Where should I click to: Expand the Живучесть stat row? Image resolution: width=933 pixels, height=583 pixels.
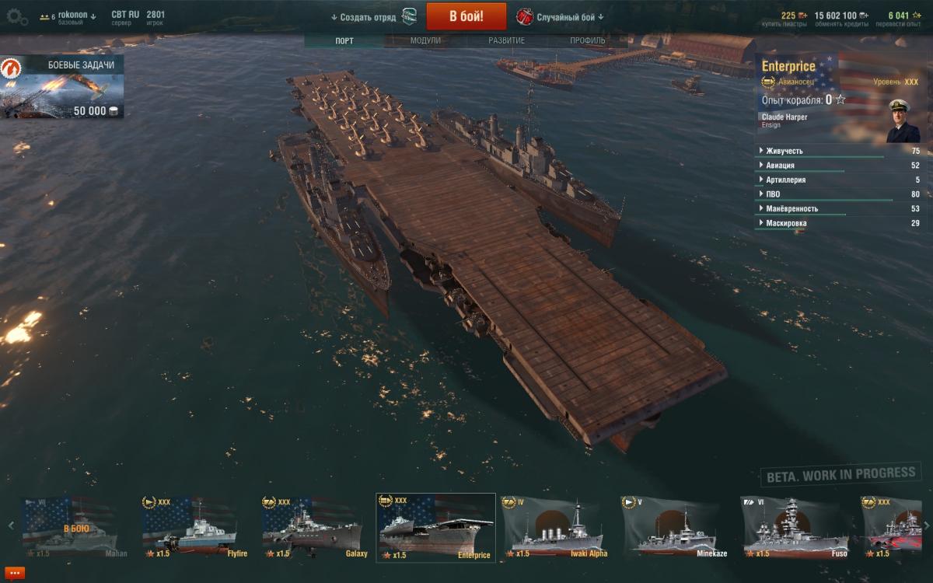coord(839,151)
